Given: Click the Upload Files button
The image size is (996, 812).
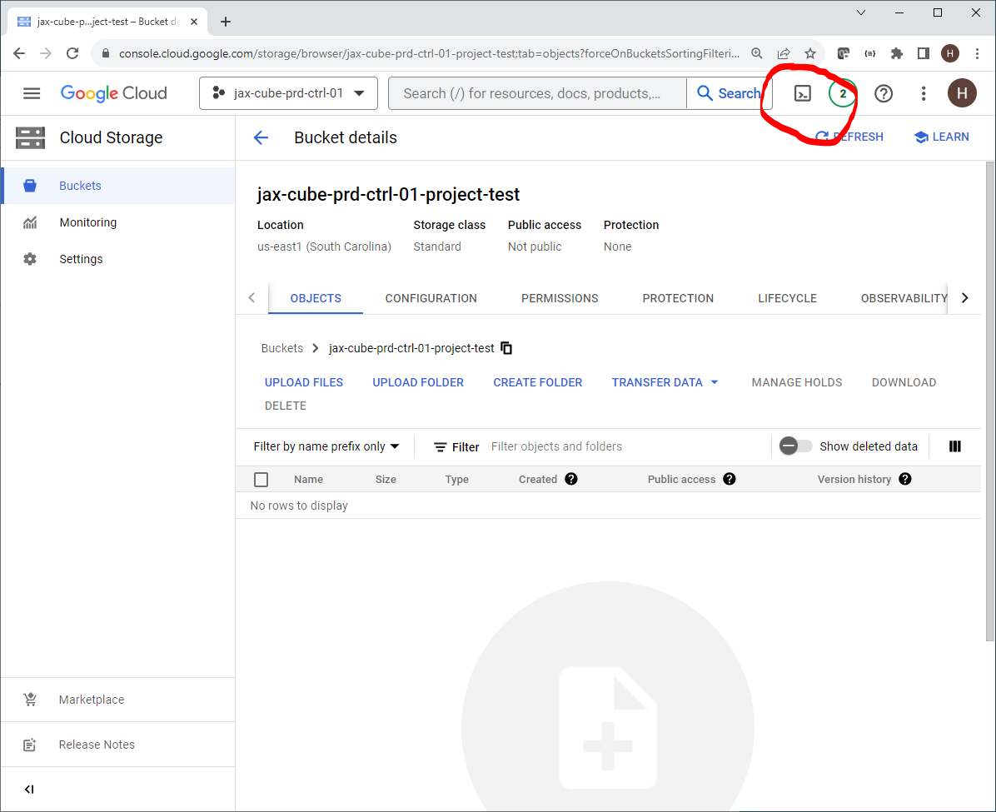Looking at the screenshot, I should (x=304, y=382).
